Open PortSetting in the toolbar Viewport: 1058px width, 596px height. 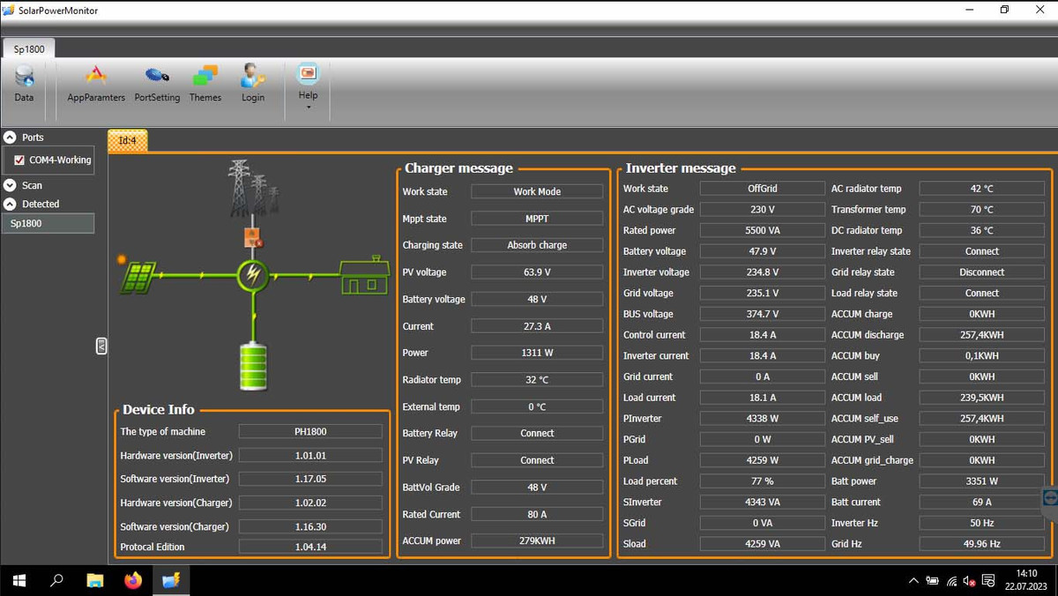tap(157, 77)
